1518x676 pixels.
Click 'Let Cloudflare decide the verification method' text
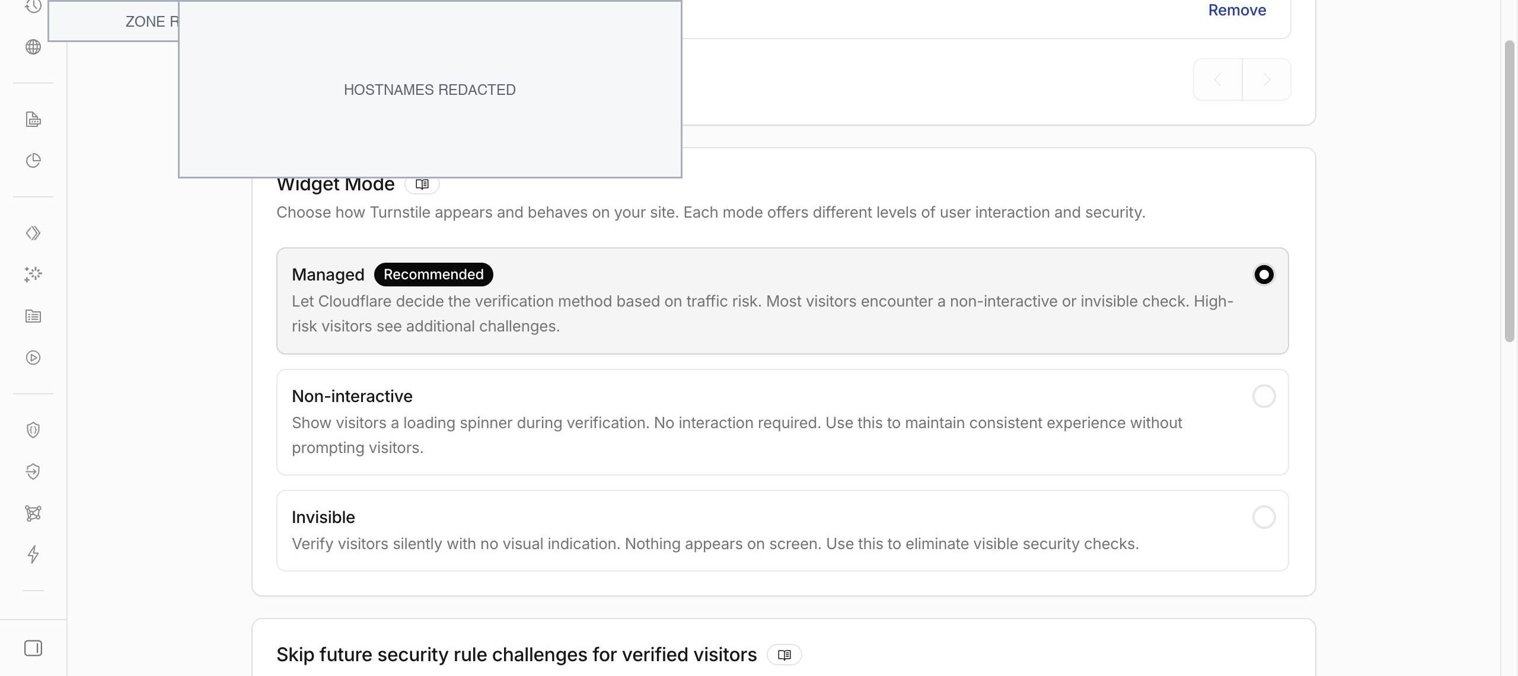763,314
